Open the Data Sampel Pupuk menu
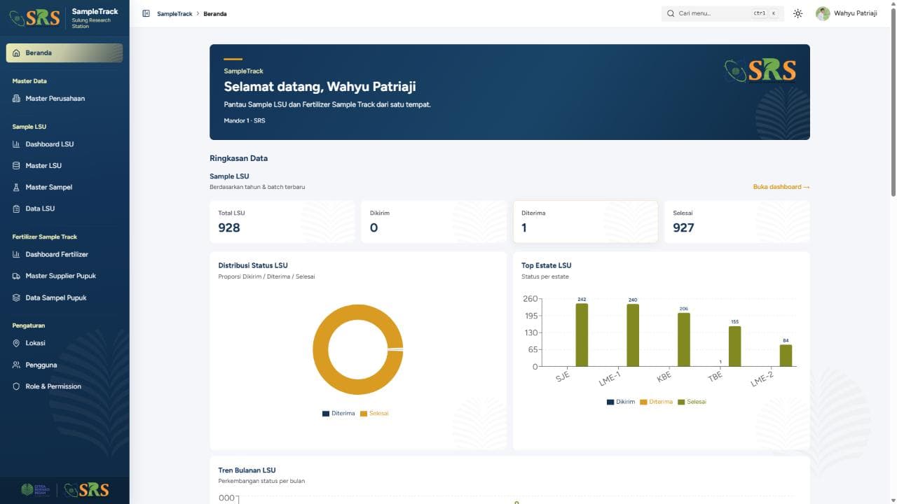The height and width of the screenshot is (504, 897). (x=64, y=297)
